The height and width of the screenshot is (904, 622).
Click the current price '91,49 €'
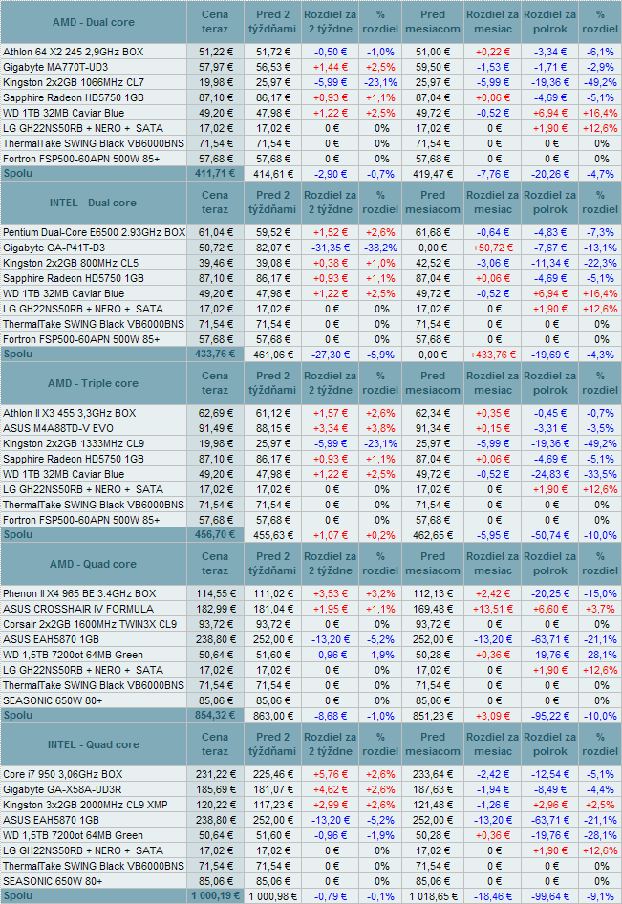pos(216,428)
